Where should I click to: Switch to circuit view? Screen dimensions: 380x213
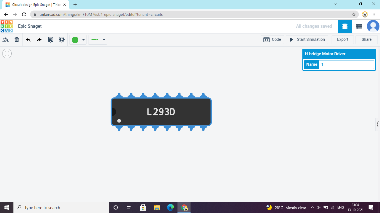coord(345,26)
